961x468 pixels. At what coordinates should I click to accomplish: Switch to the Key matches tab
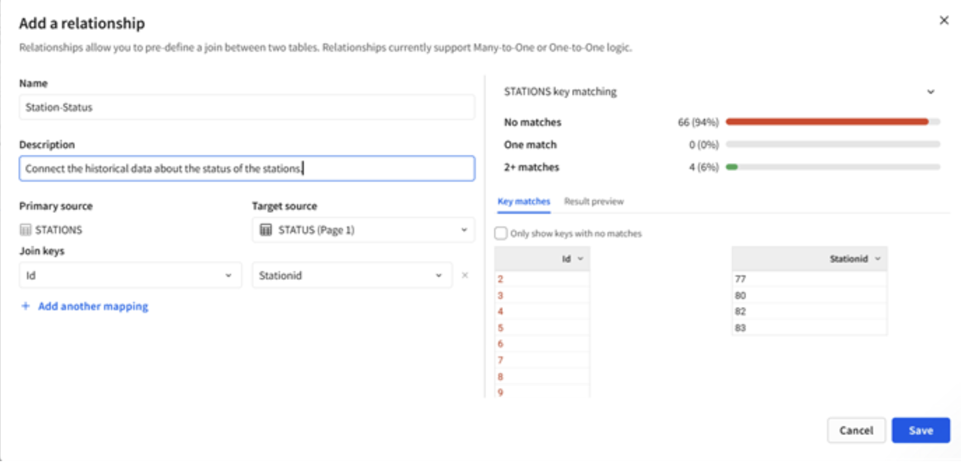523,202
